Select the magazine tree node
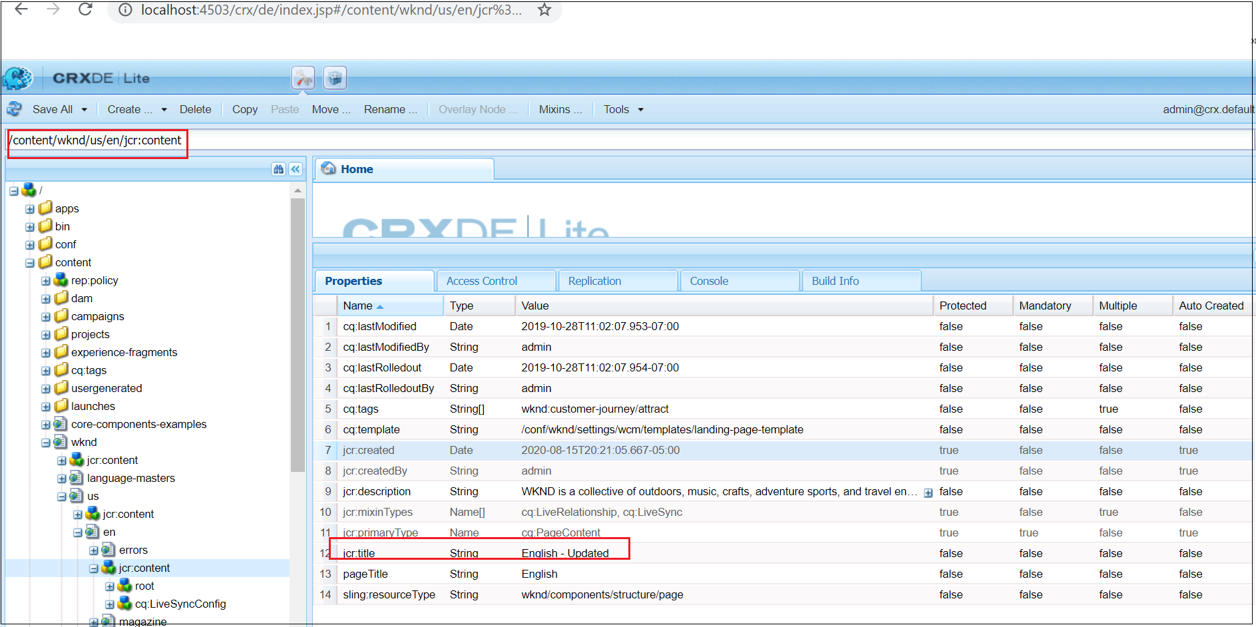 (142, 621)
